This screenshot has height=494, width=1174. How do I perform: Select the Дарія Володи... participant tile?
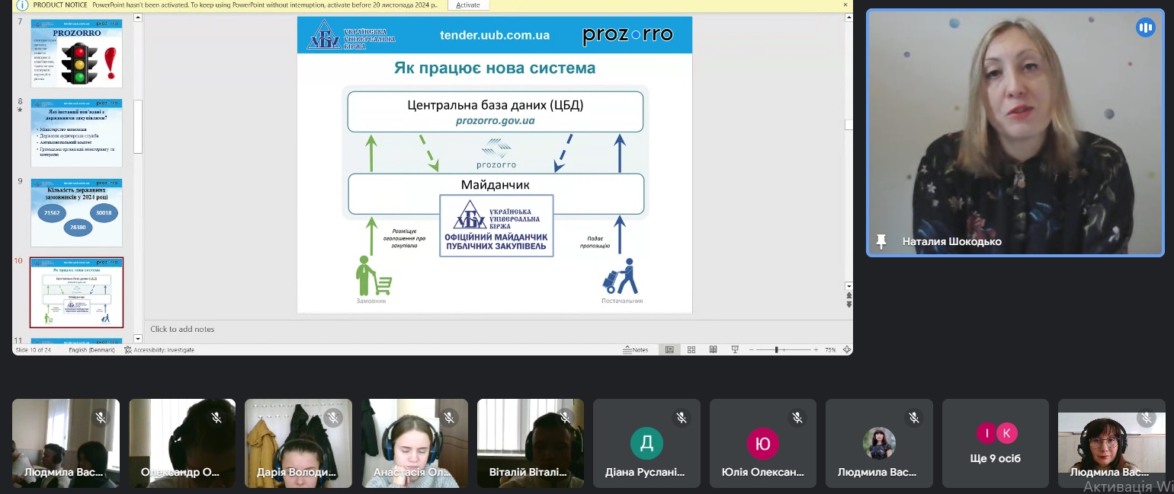(x=298, y=443)
